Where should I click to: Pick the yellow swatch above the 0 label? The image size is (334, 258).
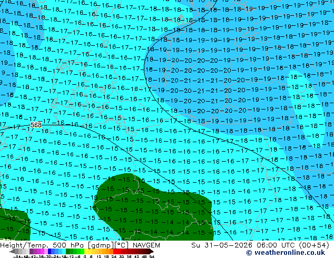tap(86, 252)
